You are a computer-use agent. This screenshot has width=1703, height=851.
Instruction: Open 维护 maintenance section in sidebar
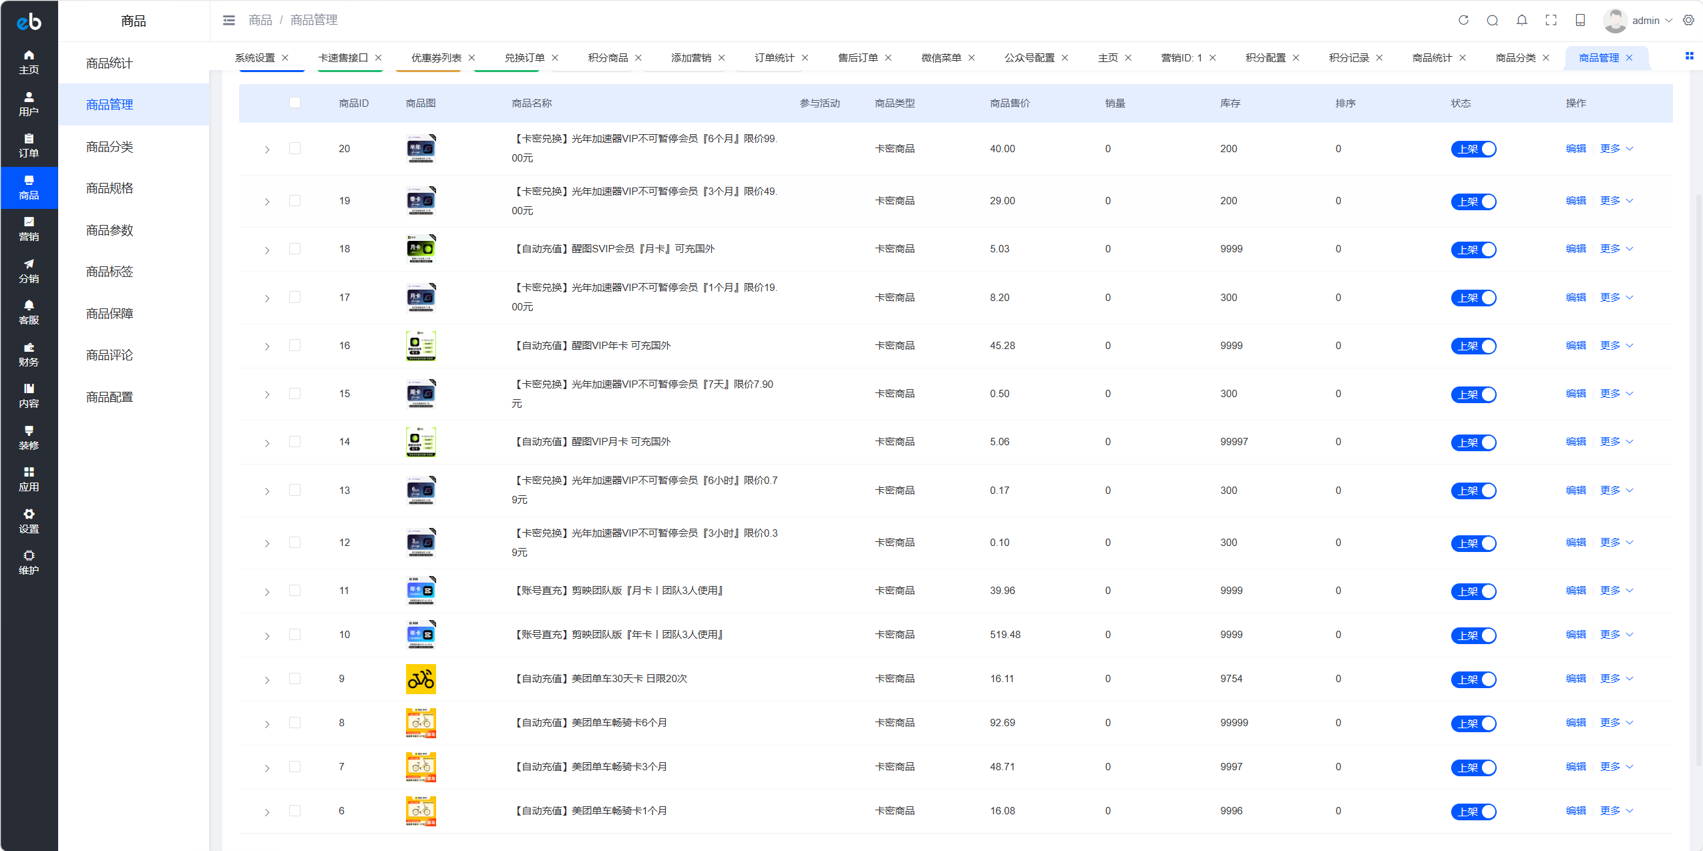pos(29,563)
